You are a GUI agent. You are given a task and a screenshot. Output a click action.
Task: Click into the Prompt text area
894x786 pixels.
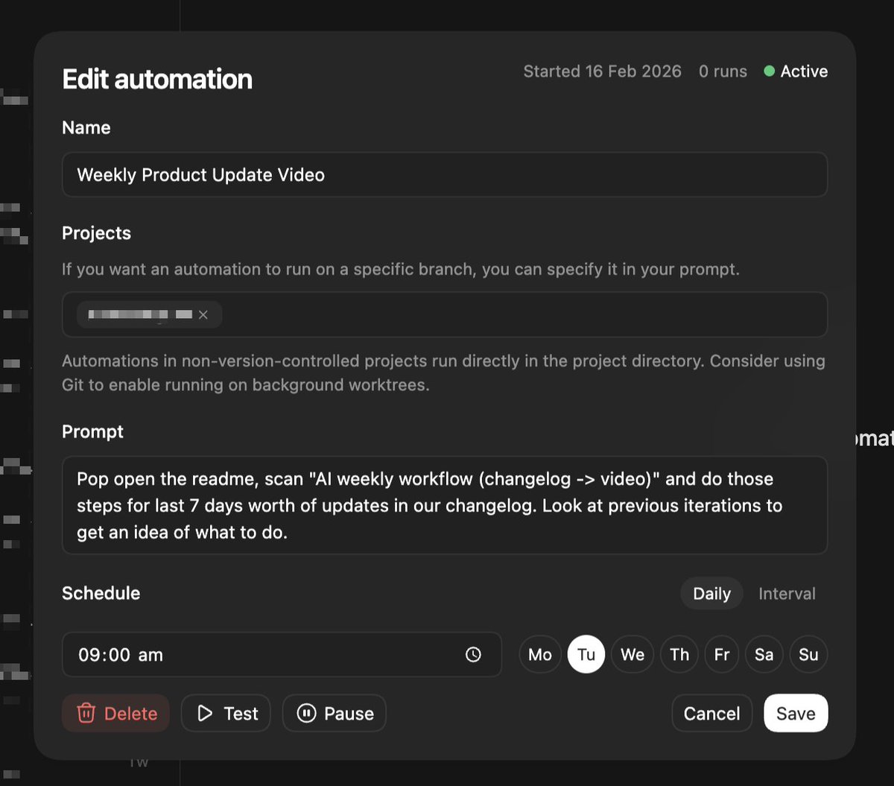point(445,505)
